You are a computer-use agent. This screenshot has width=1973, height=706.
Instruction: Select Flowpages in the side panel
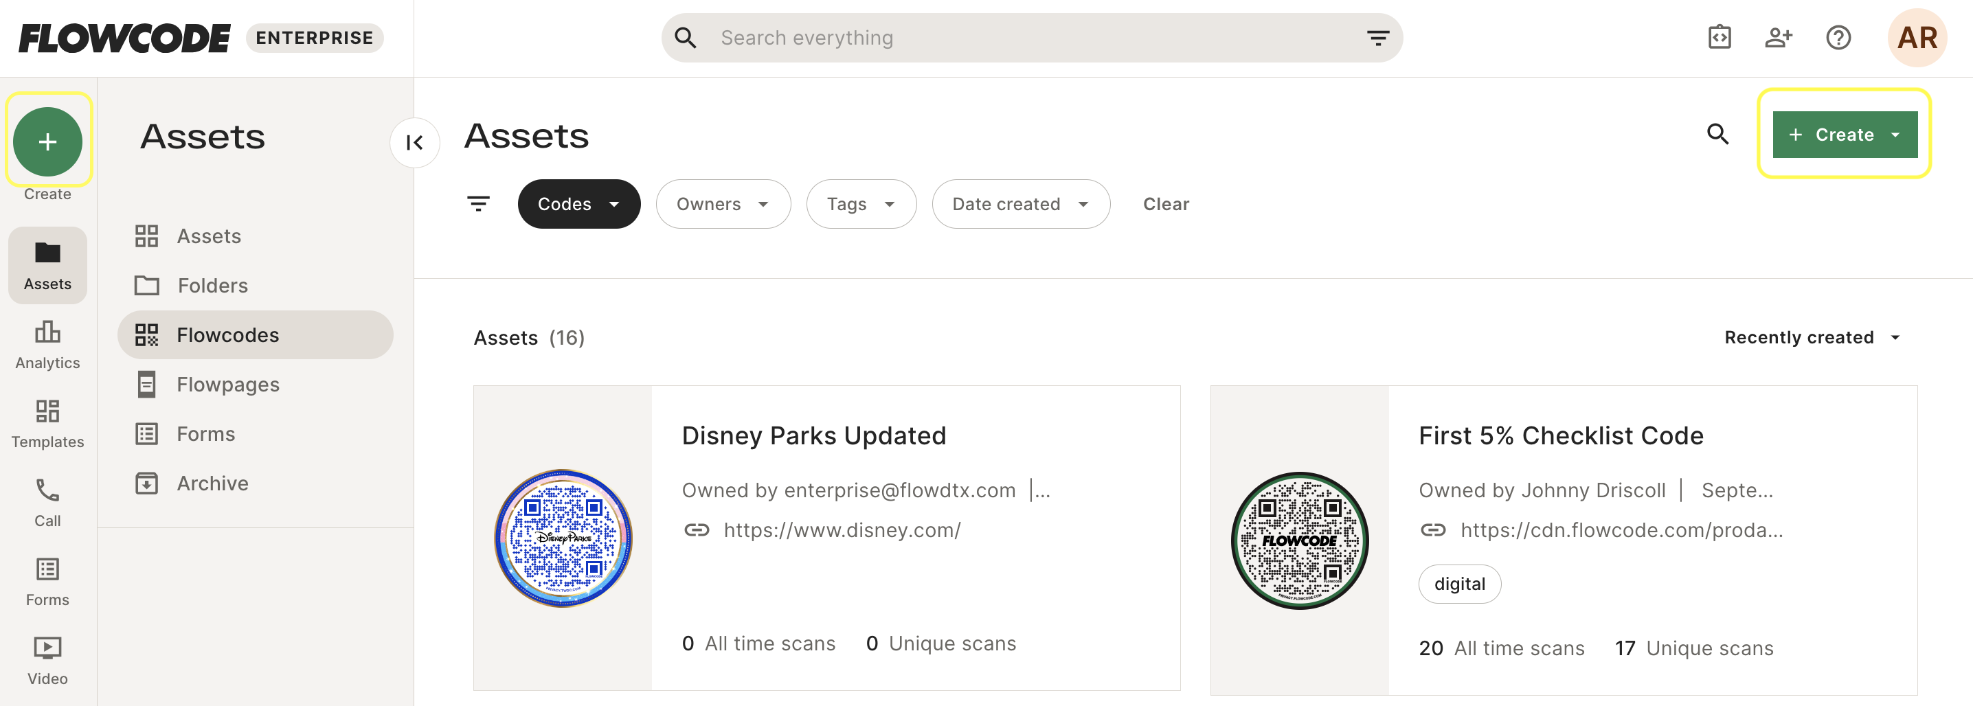click(x=255, y=385)
